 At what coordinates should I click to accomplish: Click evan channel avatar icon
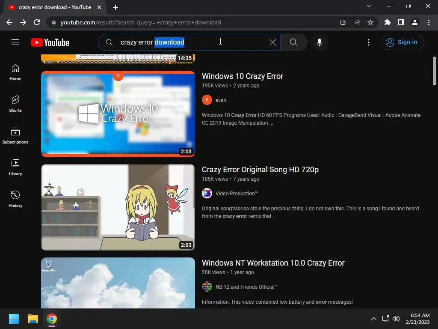(207, 100)
